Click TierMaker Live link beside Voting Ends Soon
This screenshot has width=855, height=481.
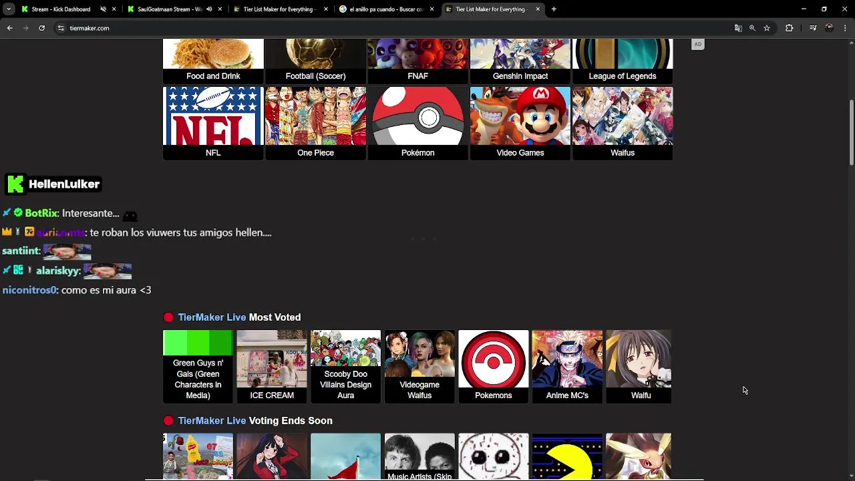point(212,421)
